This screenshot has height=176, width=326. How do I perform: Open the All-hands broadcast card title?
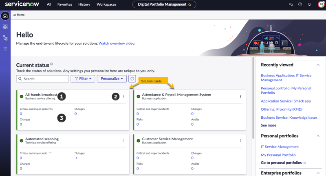point(41,95)
